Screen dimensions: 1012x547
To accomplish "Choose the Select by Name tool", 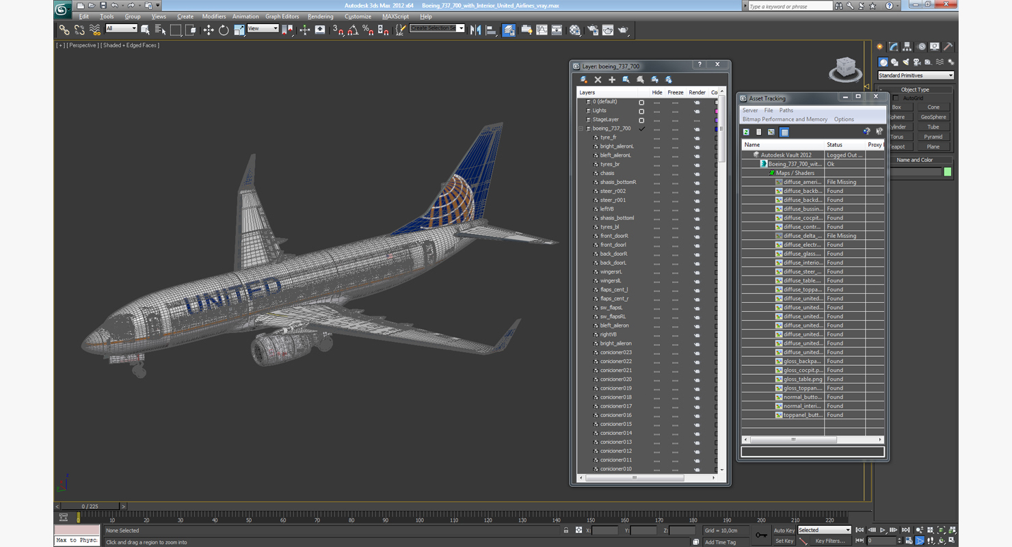I will coord(161,29).
